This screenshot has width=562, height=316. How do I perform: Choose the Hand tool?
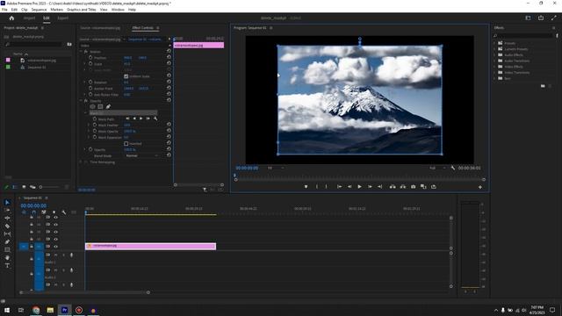[x=7, y=257]
